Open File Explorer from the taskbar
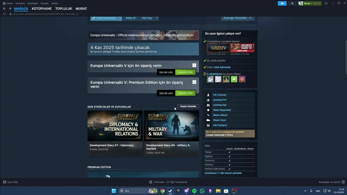Viewport: 347px width, 195px height. click(x=218, y=191)
